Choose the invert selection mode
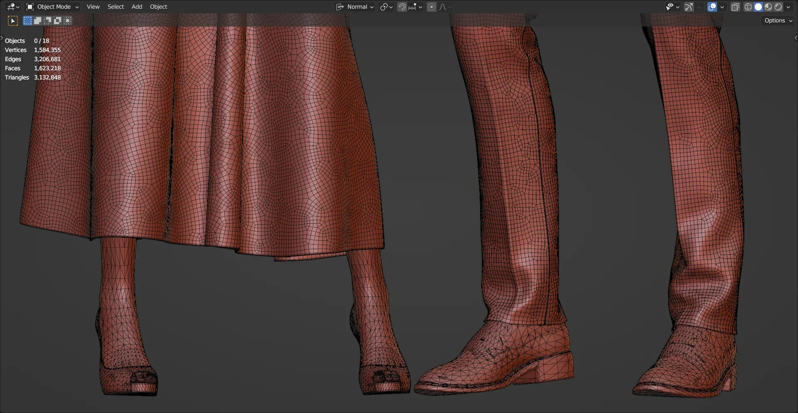The image size is (798, 413). click(x=57, y=21)
